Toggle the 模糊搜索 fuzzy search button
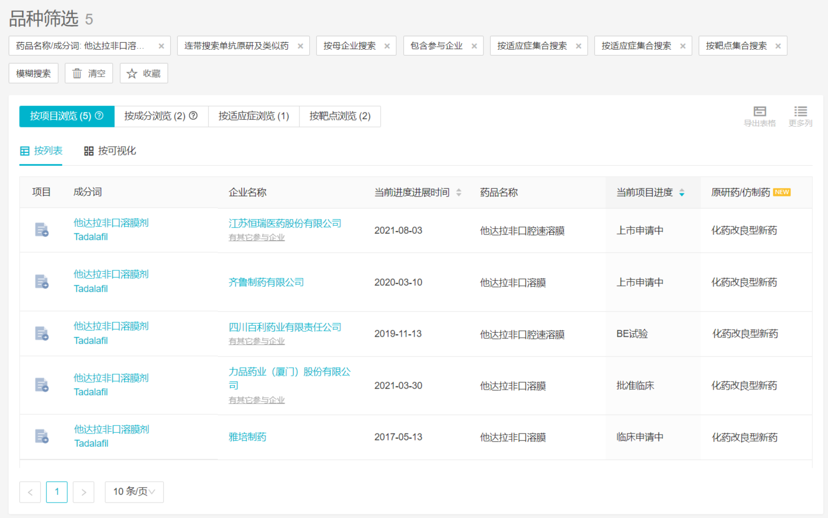Screen dimensions: 828x518 point(33,73)
